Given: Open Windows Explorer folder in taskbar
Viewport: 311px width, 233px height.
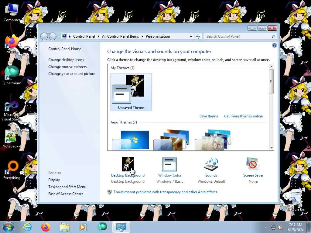Looking at the screenshot, I should tap(65, 227).
